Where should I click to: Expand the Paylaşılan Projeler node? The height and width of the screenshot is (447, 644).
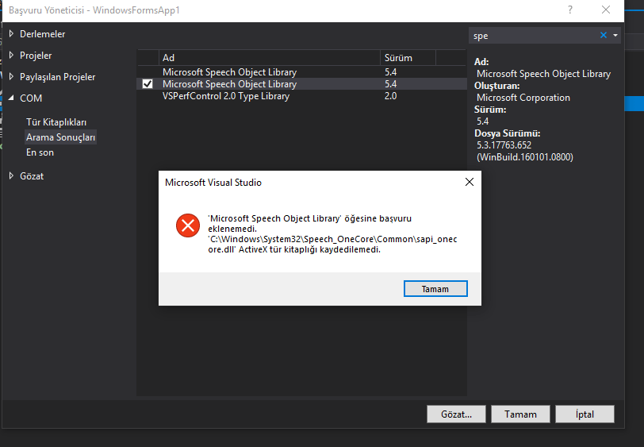pyautogui.click(x=11, y=76)
